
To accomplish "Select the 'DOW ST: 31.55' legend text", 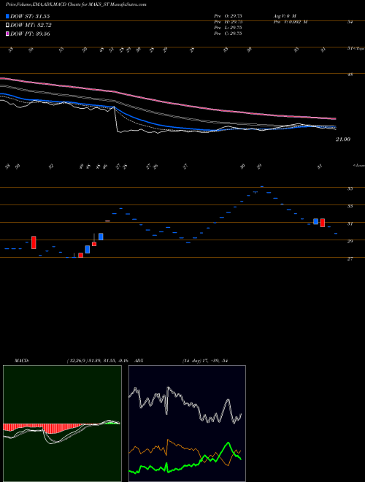I will tap(30, 16).
